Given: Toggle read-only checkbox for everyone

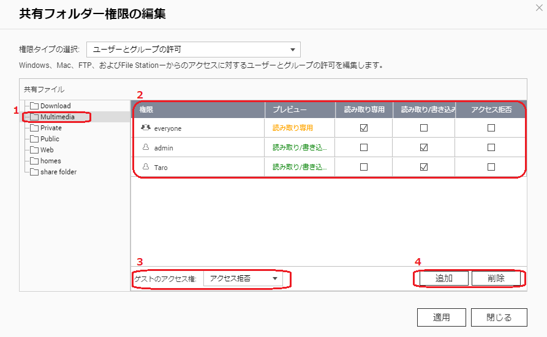Looking at the screenshot, I should tap(364, 128).
